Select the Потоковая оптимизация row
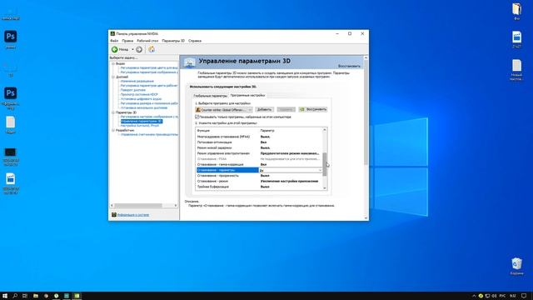533x300 pixels. coord(259,142)
